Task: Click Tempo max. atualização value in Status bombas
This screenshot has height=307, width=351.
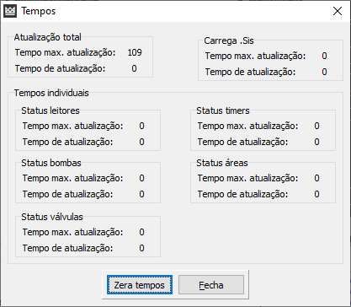Action: [x=141, y=178]
